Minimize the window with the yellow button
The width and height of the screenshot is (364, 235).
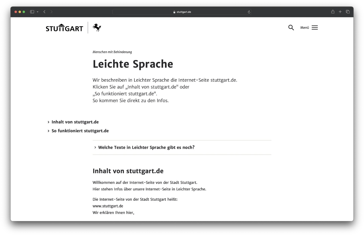tap(20, 12)
